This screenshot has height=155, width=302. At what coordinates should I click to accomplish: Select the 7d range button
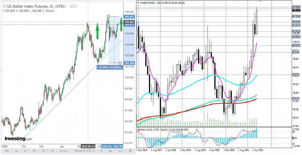44,151
